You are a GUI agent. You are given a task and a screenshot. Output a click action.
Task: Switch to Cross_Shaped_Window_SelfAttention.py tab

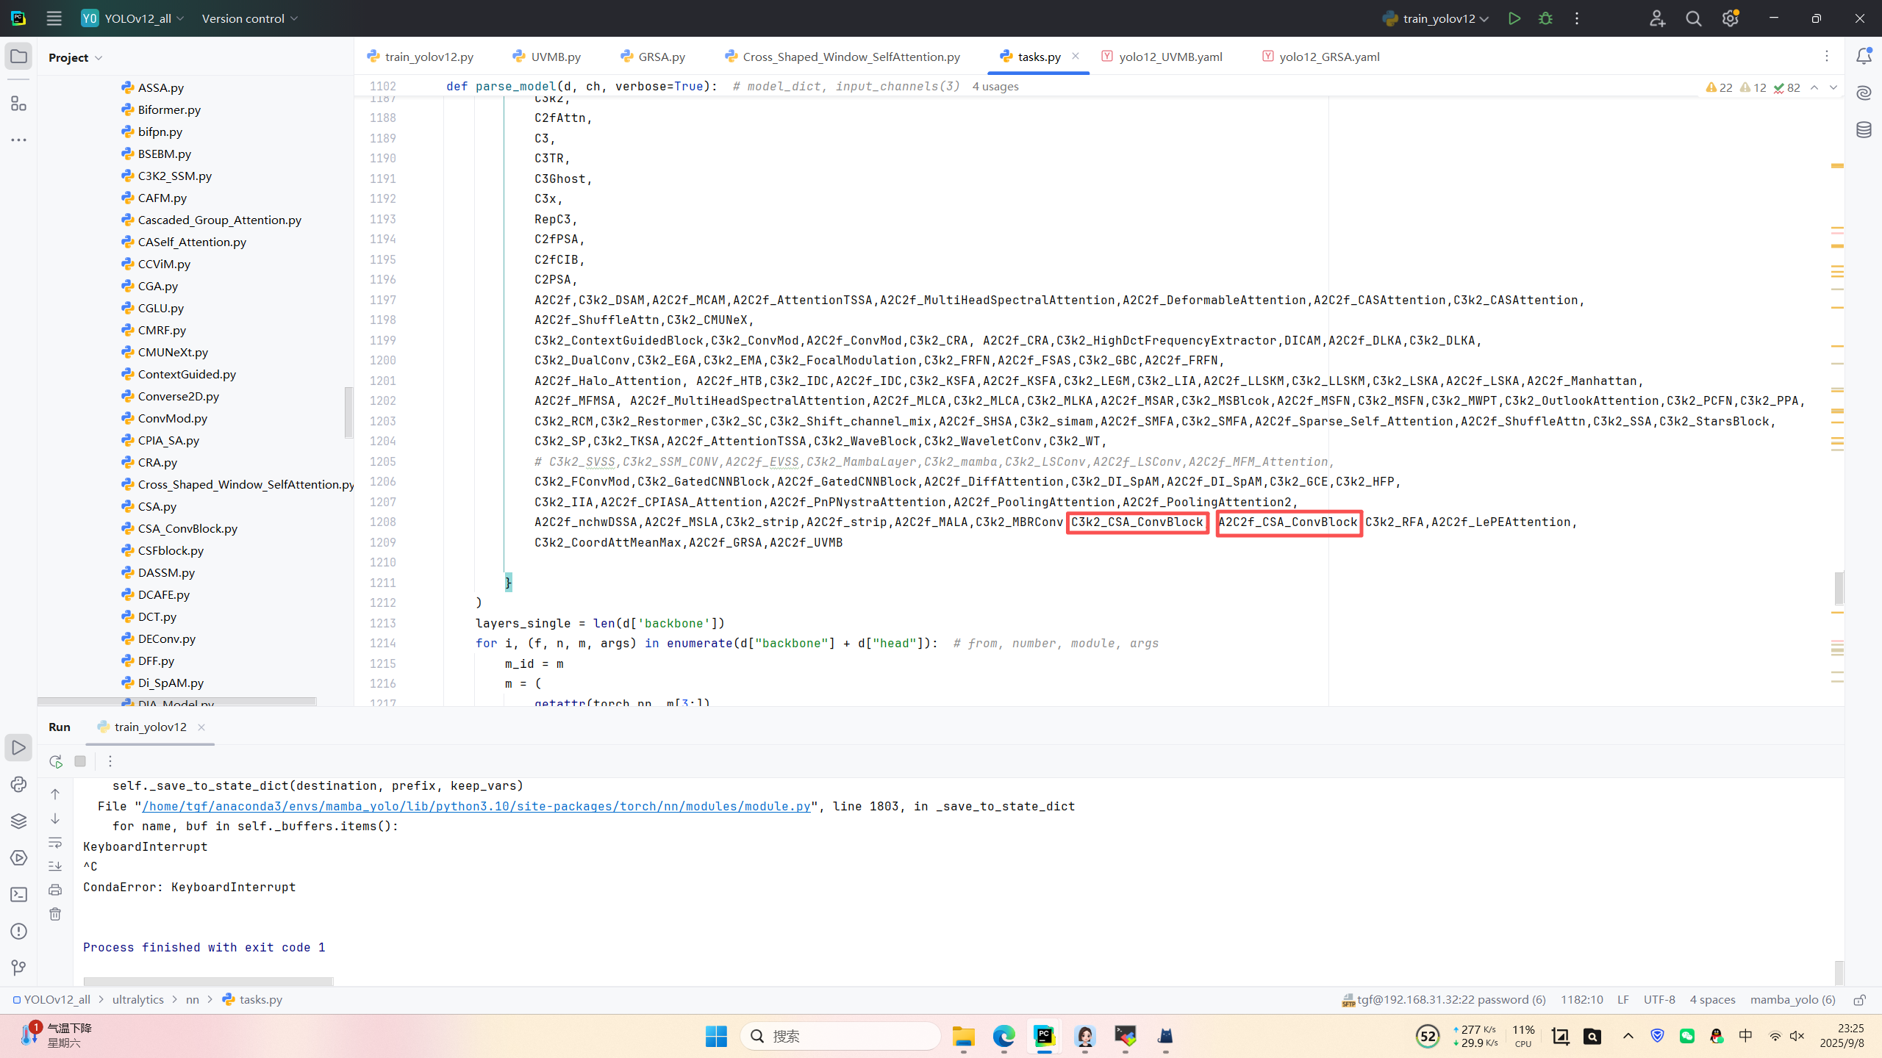(842, 57)
